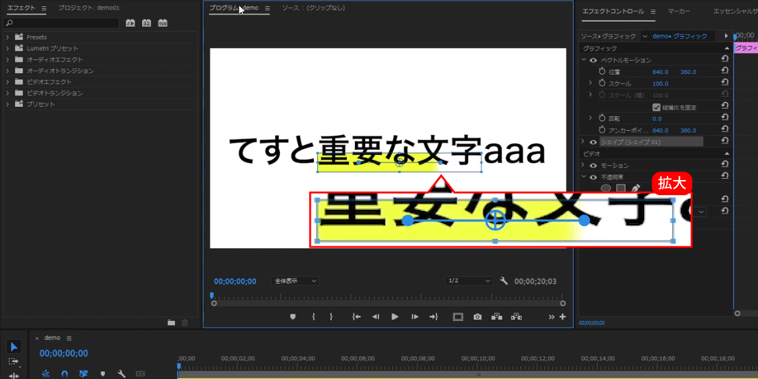
Task: Switch to プロジェクト: demo01 tab
Action: pyautogui.click(x=88, y=8)
